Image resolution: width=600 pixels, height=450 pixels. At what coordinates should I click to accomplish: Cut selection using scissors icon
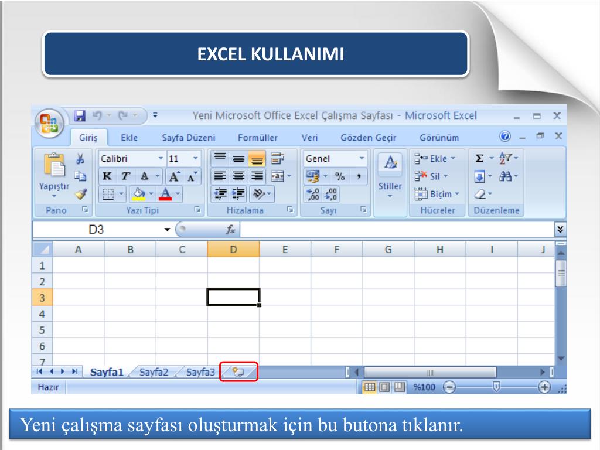pyautogui.click(x=80, y=159)
